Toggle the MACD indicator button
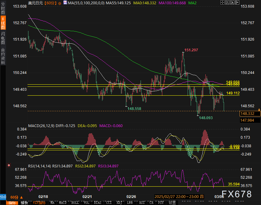The image size is (261, 205). [63, 203]
